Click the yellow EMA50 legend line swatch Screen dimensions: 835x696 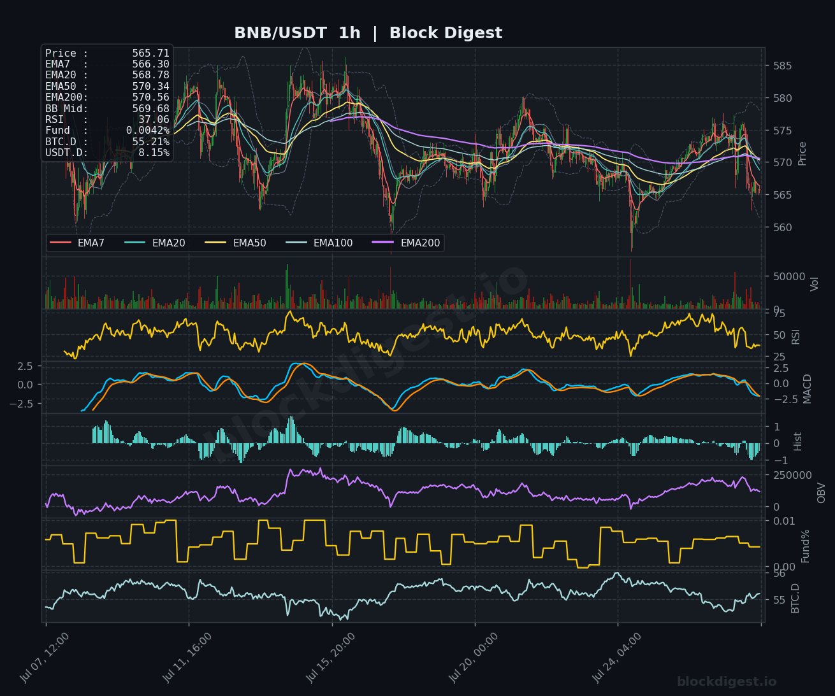216,243
